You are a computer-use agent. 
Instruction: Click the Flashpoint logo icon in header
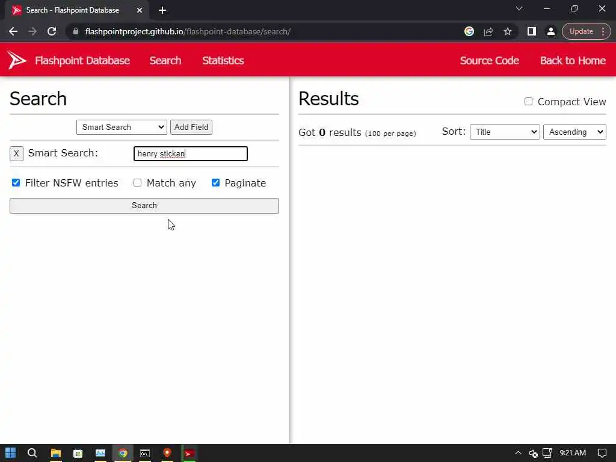[17, 60]
